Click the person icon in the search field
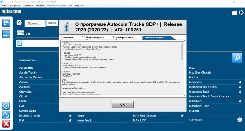This screenshot has width=245, height=131. coord(20,43)
